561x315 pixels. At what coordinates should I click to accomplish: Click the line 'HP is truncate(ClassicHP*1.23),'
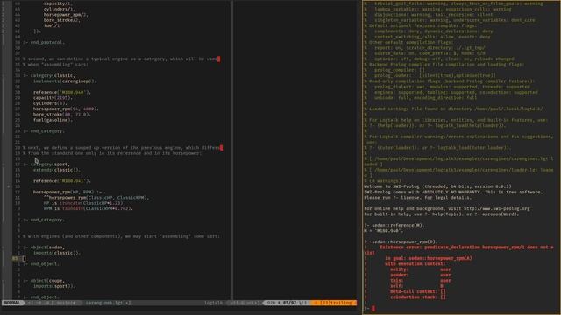(84, 203)
